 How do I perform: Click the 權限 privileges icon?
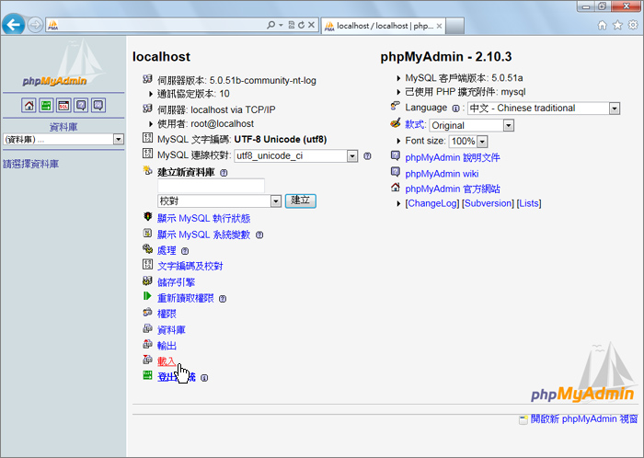click(x=147, y=313)
